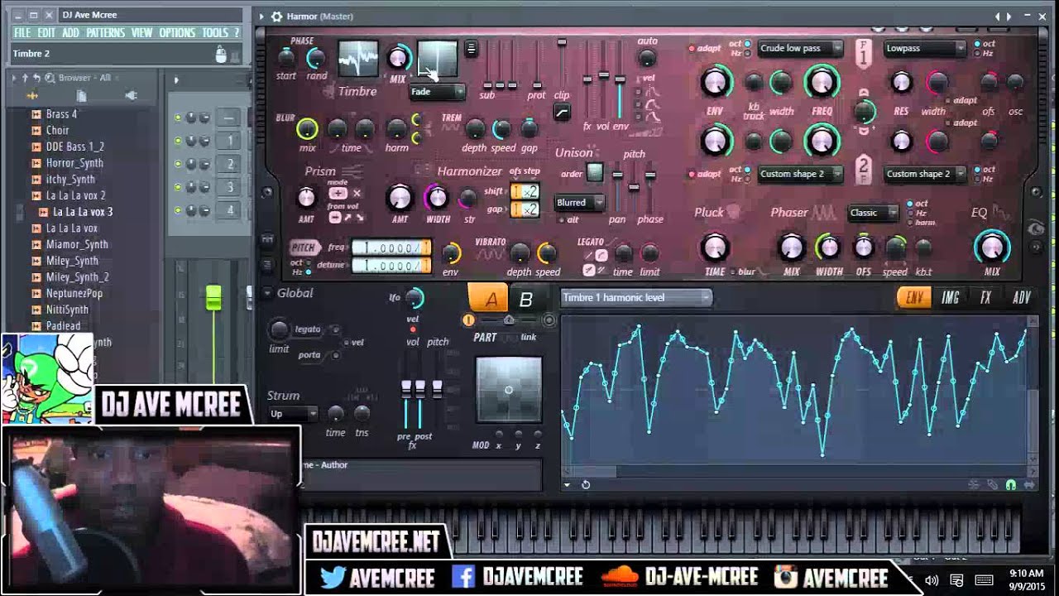Switch to part B
The width and height of the screenshot is (1059, 596).
[x=525, y=300]
